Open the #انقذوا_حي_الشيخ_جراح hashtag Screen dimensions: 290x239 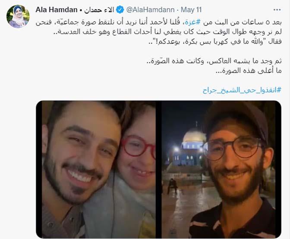click(x=242, y=90)
